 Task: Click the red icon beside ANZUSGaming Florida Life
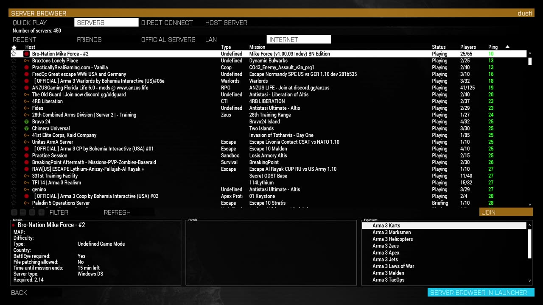tap(26, 88)
